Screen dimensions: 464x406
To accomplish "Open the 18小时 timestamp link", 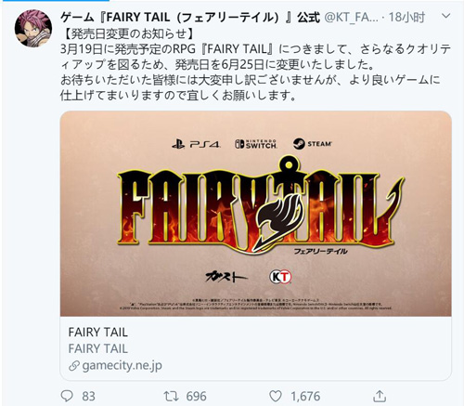I will point(406,18).
